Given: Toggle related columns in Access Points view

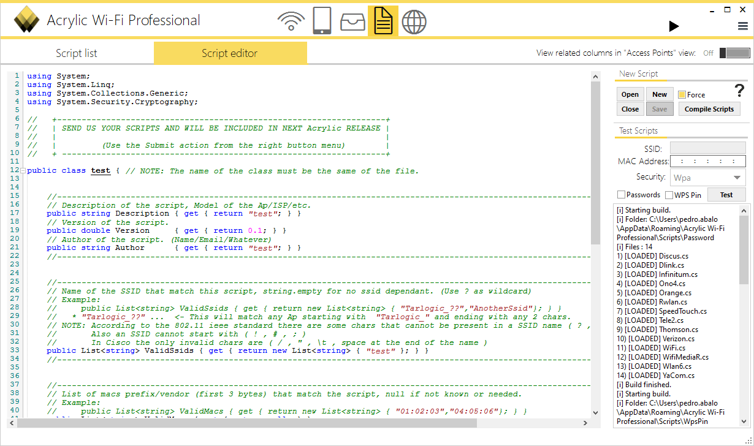Looking at the screenshot, I should (x=734, y=53).
